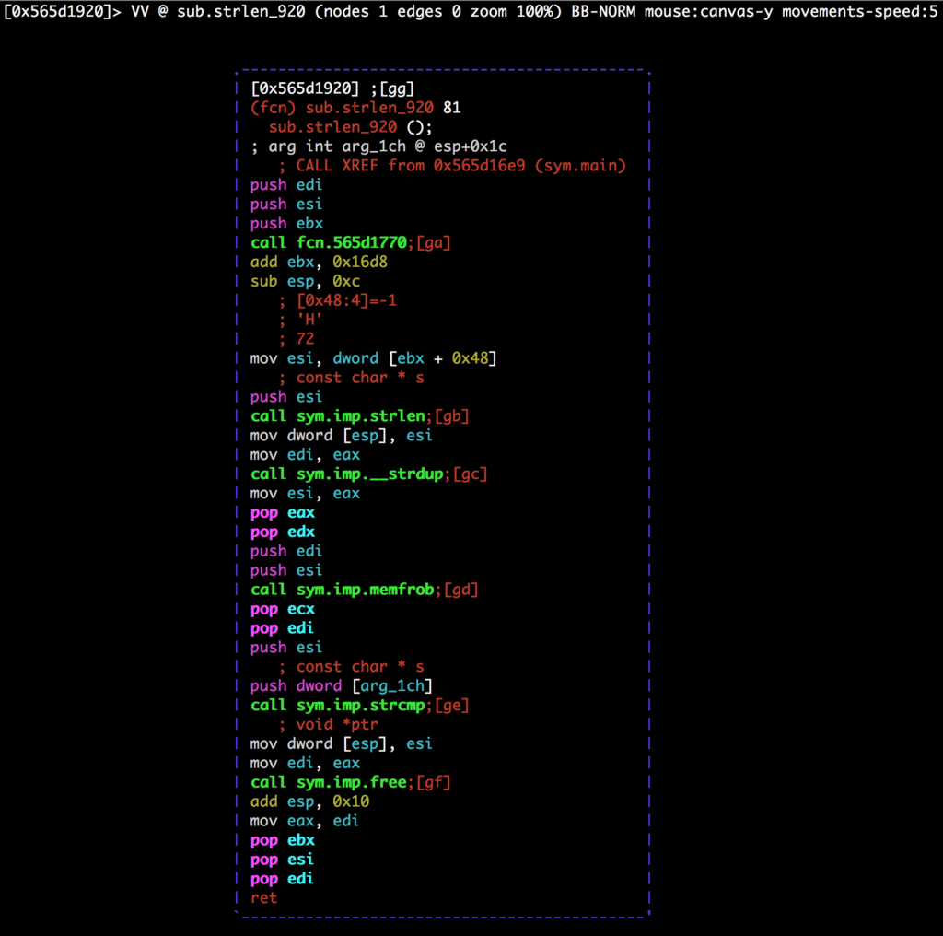
Task: Click the [gc] jump shortcut
Action: point(470,474)
